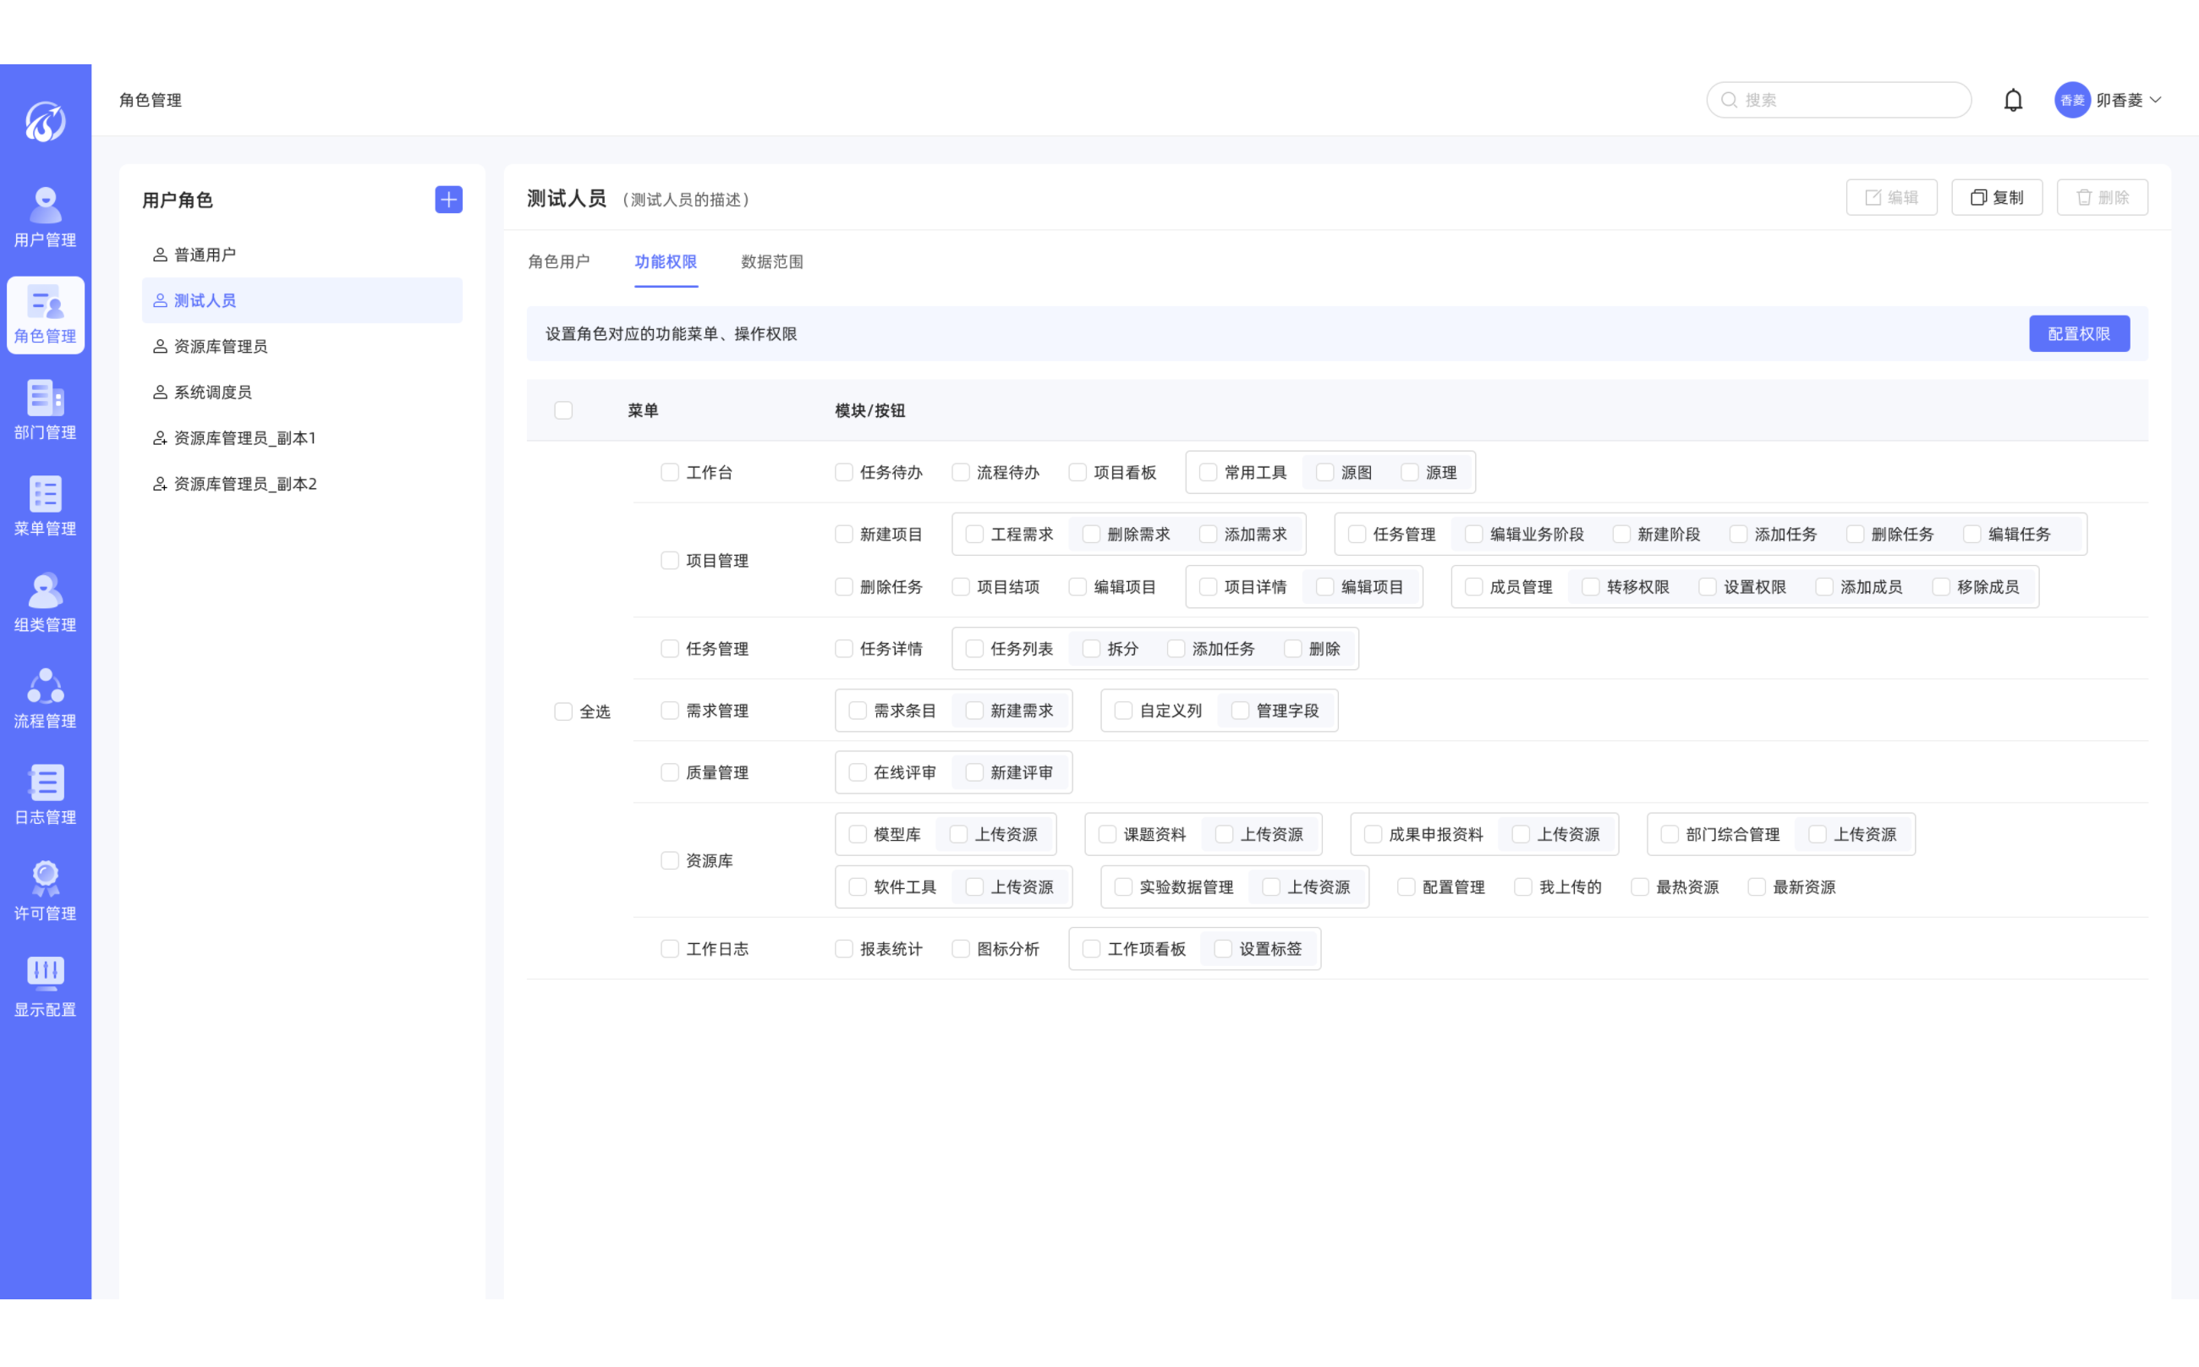Enable the 编辑业务阶段 permission
Image resolution: width=2199 pixels, height=1367 pixels.
coord(1473,535)
